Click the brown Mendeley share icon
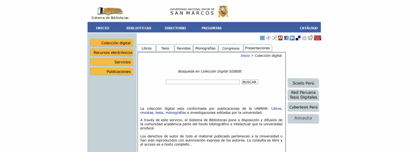The height and width of the screenshot is (152, 418). pyautogui.click(x=280, y=38)
